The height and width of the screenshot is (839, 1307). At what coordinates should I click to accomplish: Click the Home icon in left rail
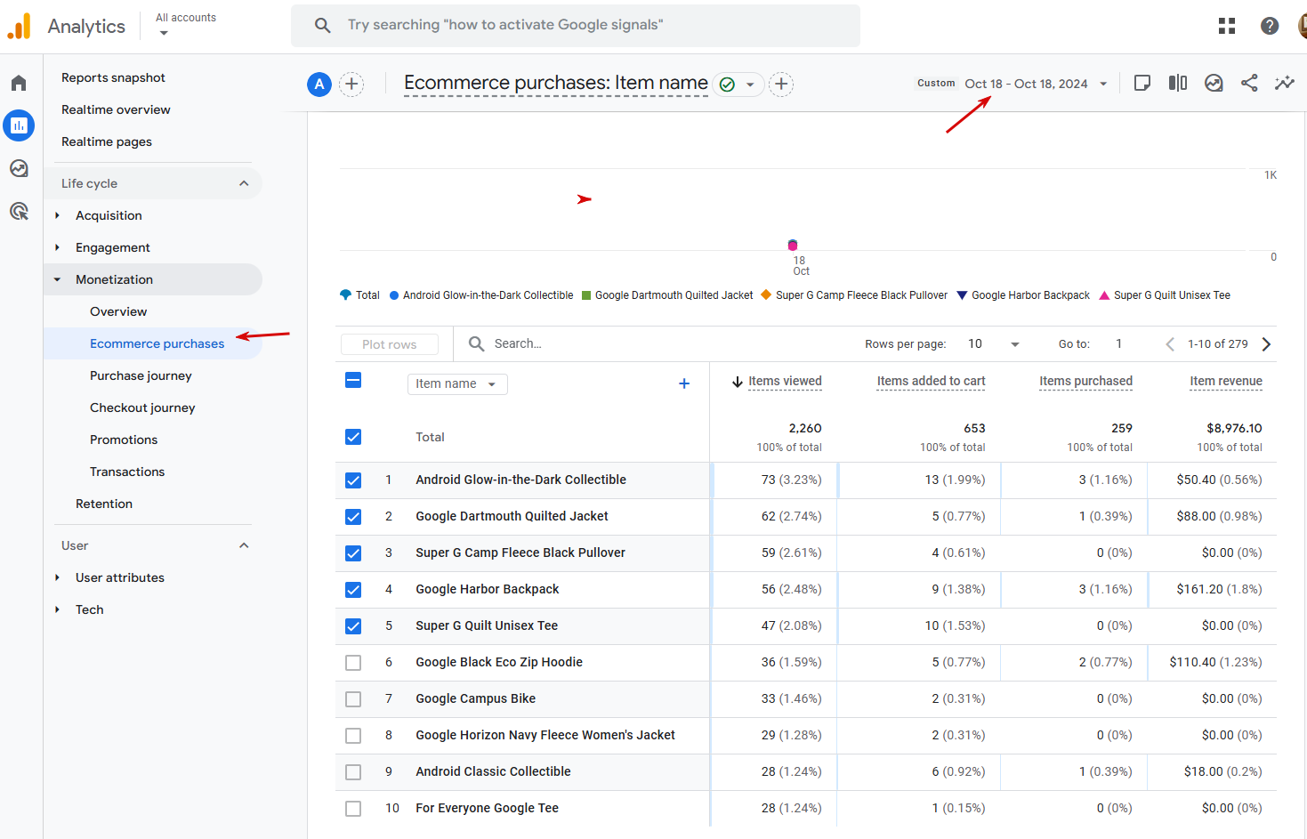click(x=19, y=84)
